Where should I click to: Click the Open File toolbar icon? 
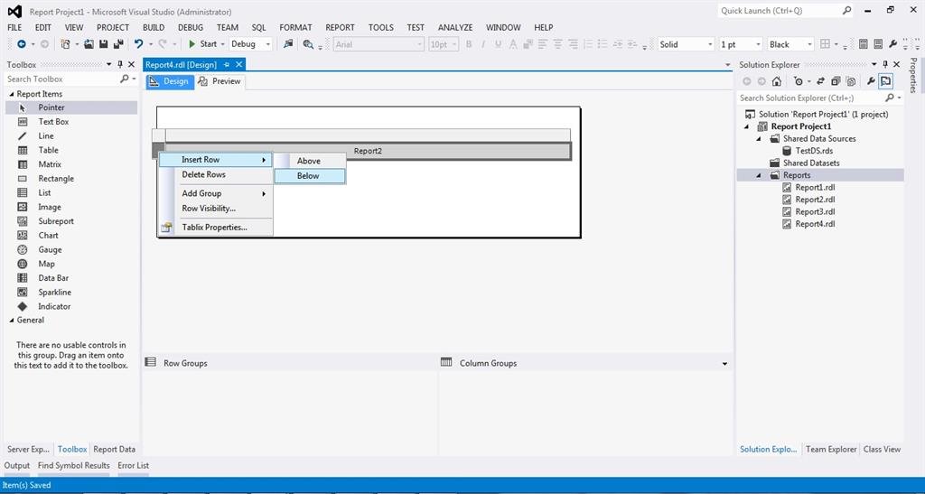point(89,44)
